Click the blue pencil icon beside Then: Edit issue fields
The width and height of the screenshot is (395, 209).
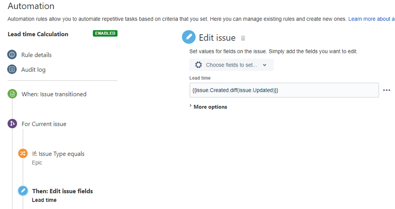pyautogui.click(x=23, y=191)
